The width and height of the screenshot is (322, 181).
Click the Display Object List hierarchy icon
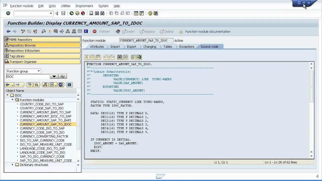[x=68, y=31]
